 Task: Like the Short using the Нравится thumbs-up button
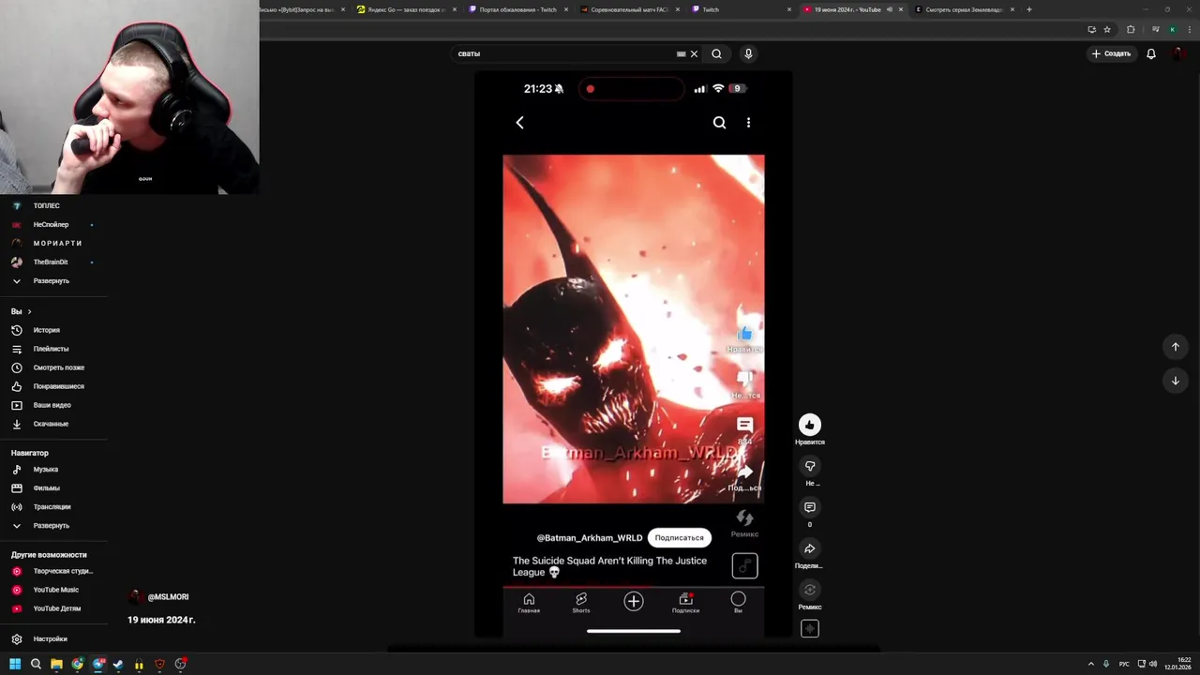coord(810,425)
